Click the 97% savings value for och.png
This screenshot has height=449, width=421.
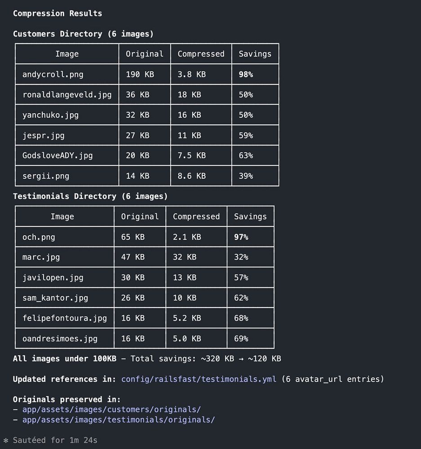(241, 237)
